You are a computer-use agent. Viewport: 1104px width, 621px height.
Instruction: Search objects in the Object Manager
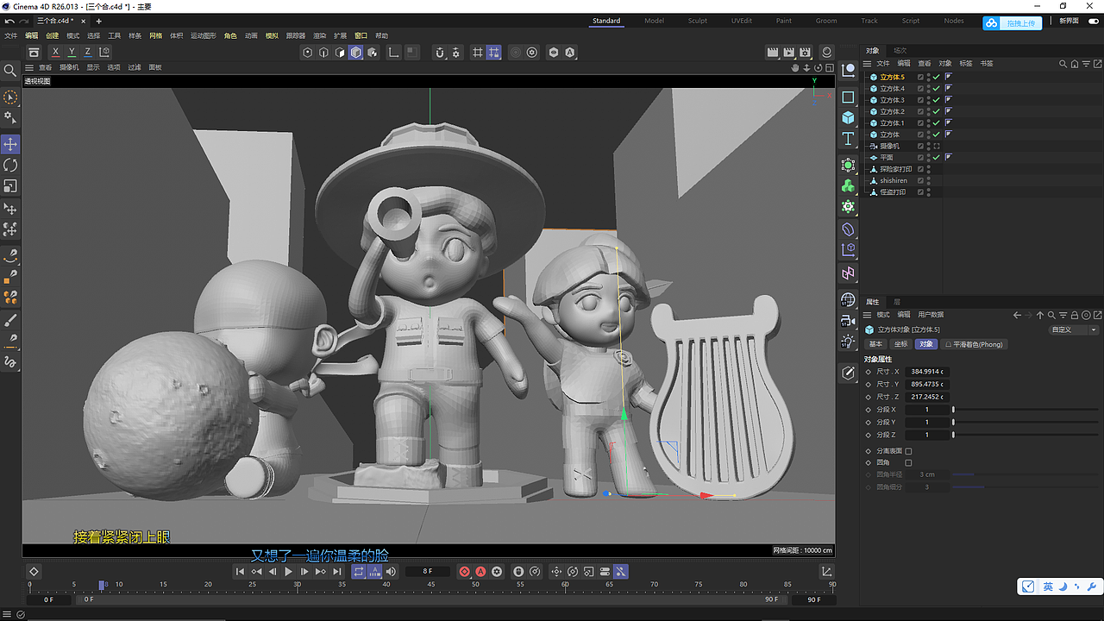tap(1063, 64)
